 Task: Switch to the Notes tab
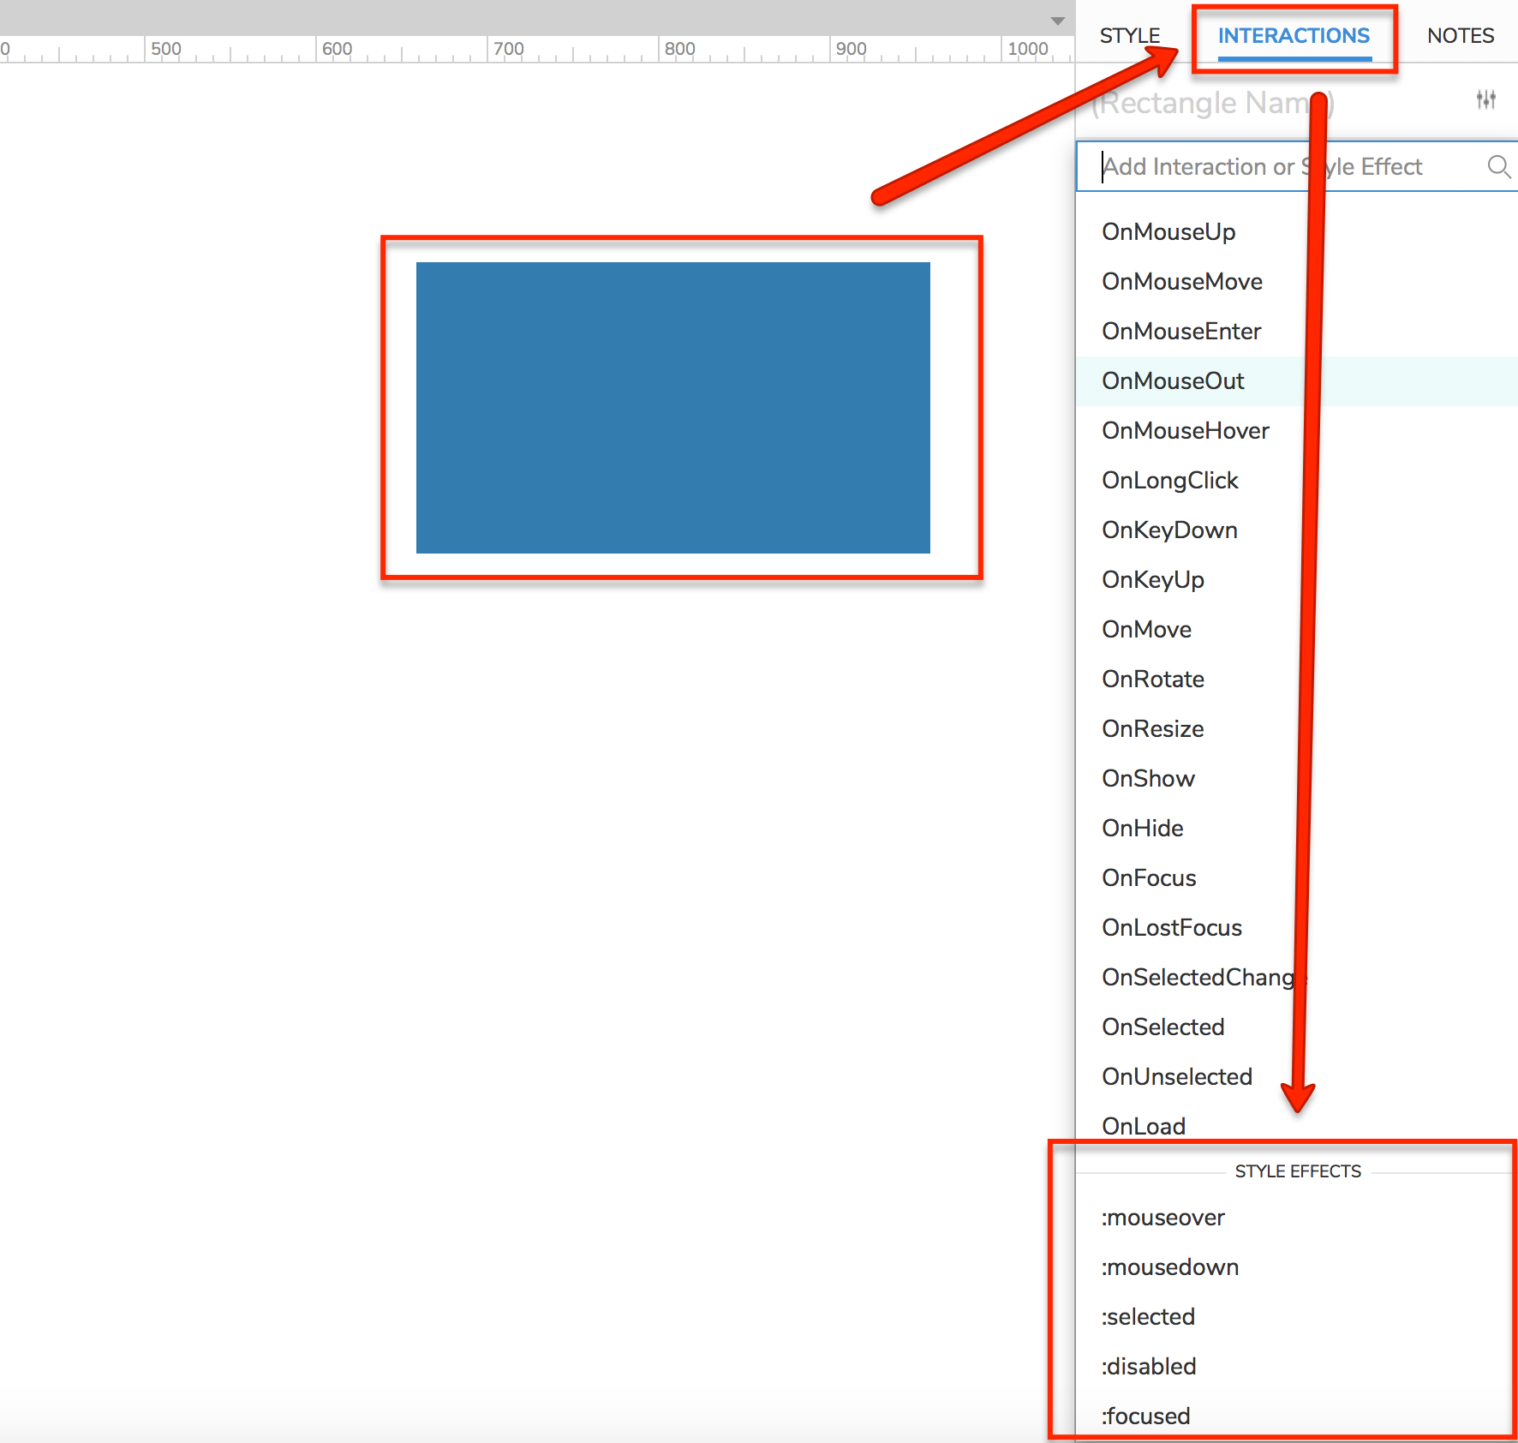click(x=1460, y=36)
